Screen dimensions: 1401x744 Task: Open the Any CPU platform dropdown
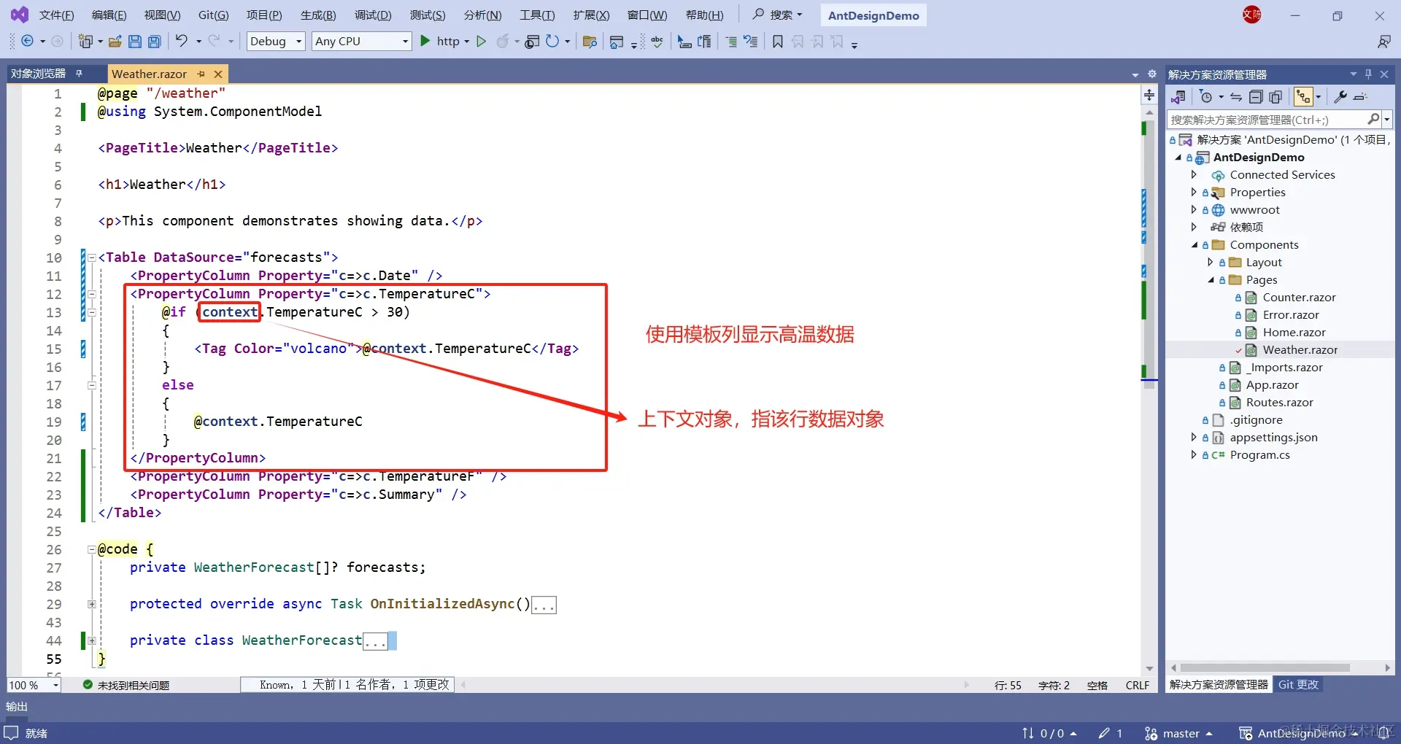pos(362,42)
